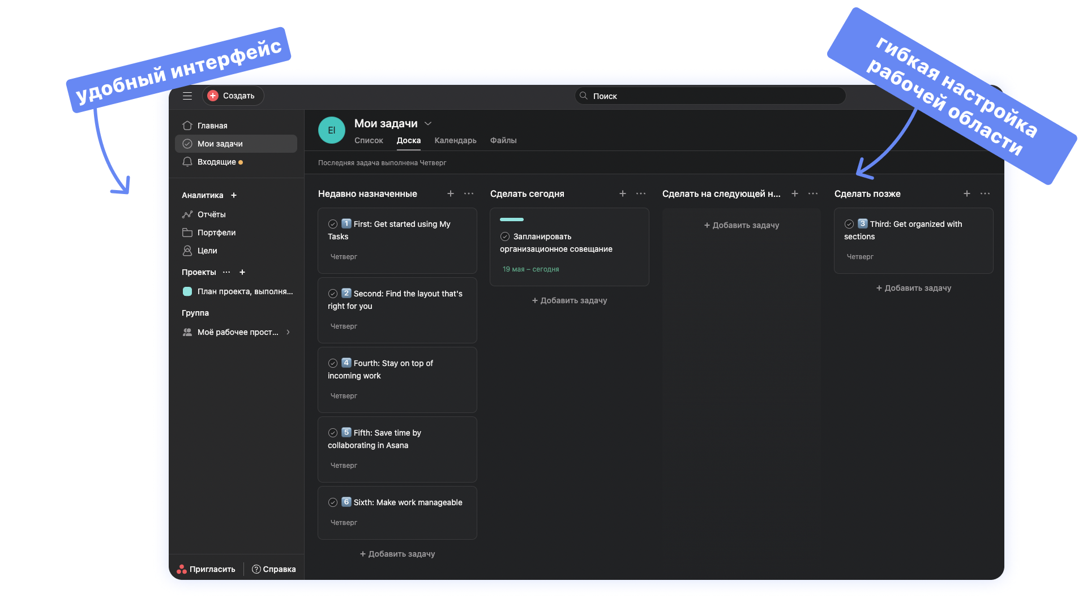
Task: Click the Asana logo next to Пригласить
Action: [182, 569]
